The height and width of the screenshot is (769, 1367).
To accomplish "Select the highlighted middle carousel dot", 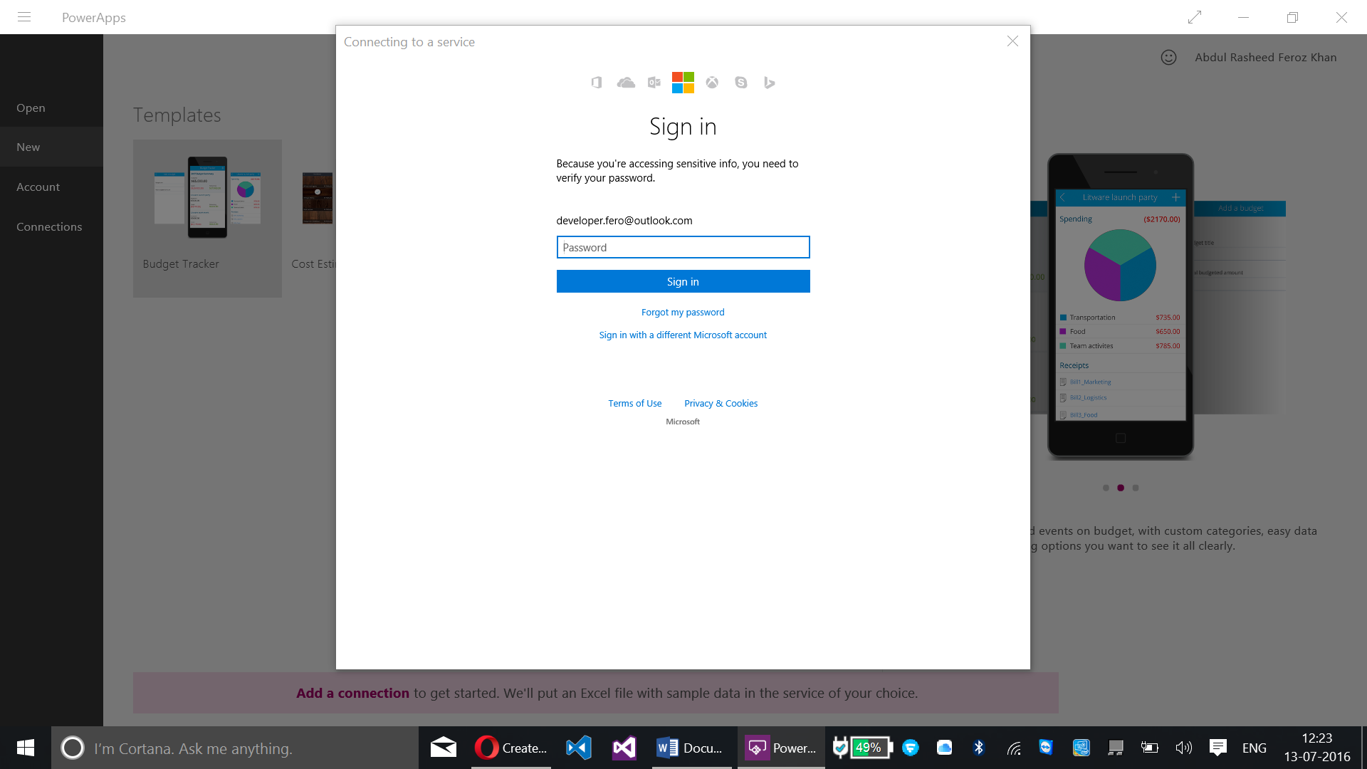I will click(x=1121, y=488).
